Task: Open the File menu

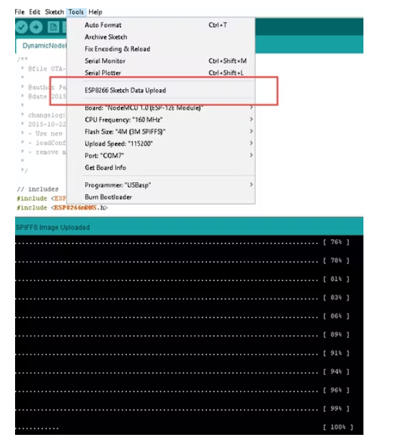Action: click(20, 12)
